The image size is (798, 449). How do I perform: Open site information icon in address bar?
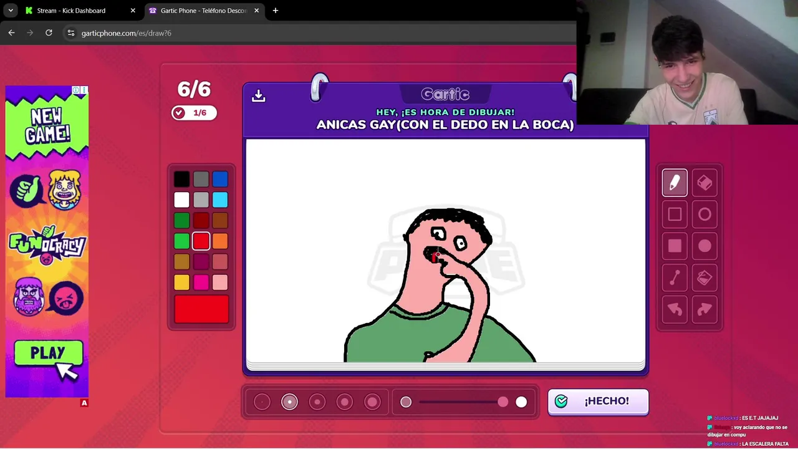(70, 33)
